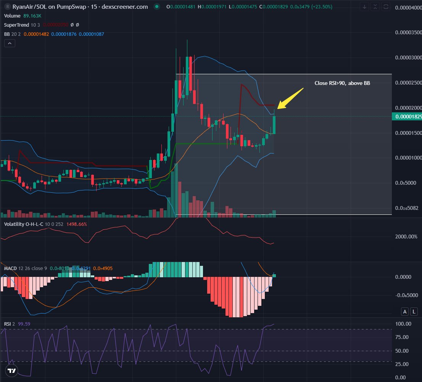Image resolution: width=422 pixels, height=382 pixels.
Task: Click the maximize chart icon
Action: pos(375,7)
